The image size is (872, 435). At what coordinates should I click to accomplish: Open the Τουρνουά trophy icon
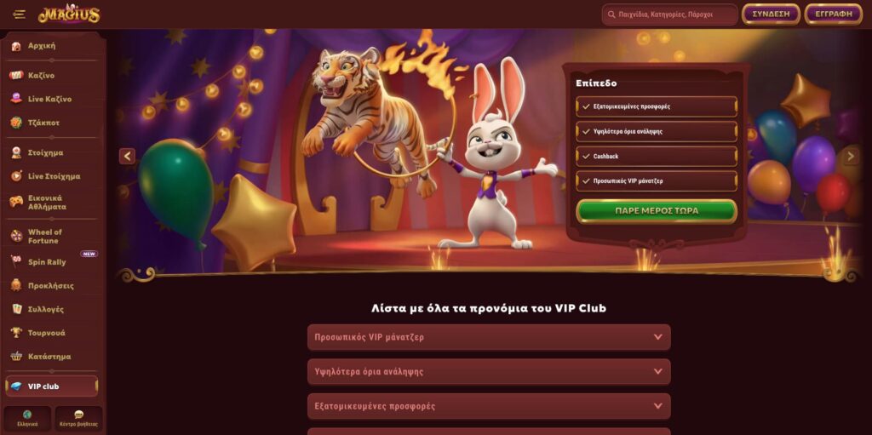click(x=16, y=333)
